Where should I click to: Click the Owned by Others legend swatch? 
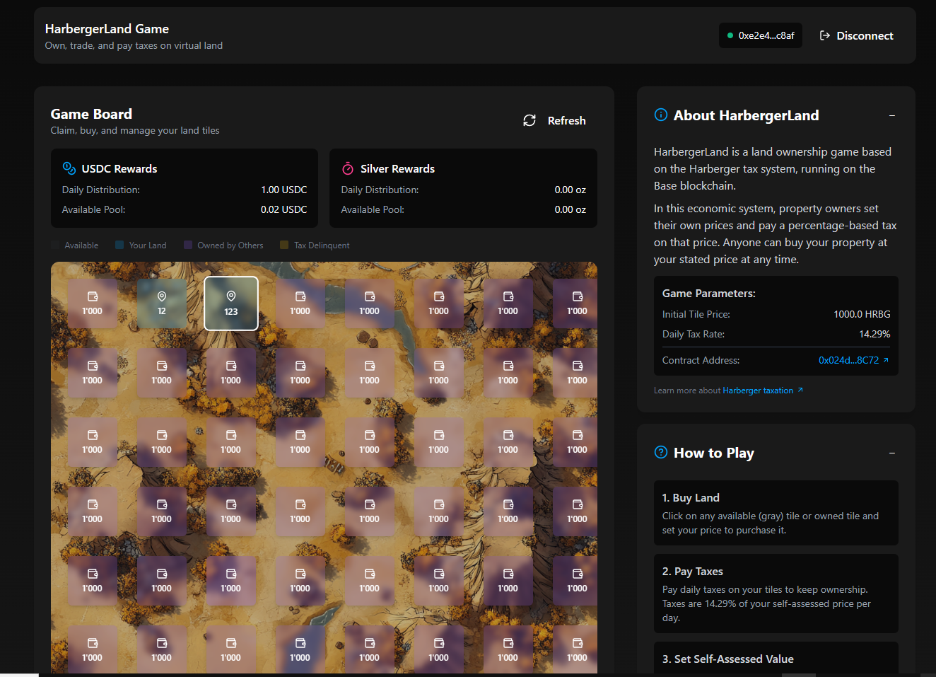188,245
